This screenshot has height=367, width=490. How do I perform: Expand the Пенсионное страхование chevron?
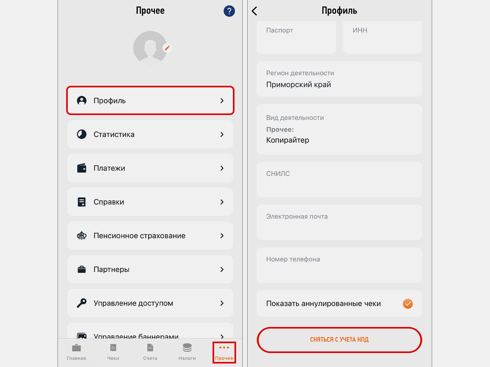tap(222, 236)
